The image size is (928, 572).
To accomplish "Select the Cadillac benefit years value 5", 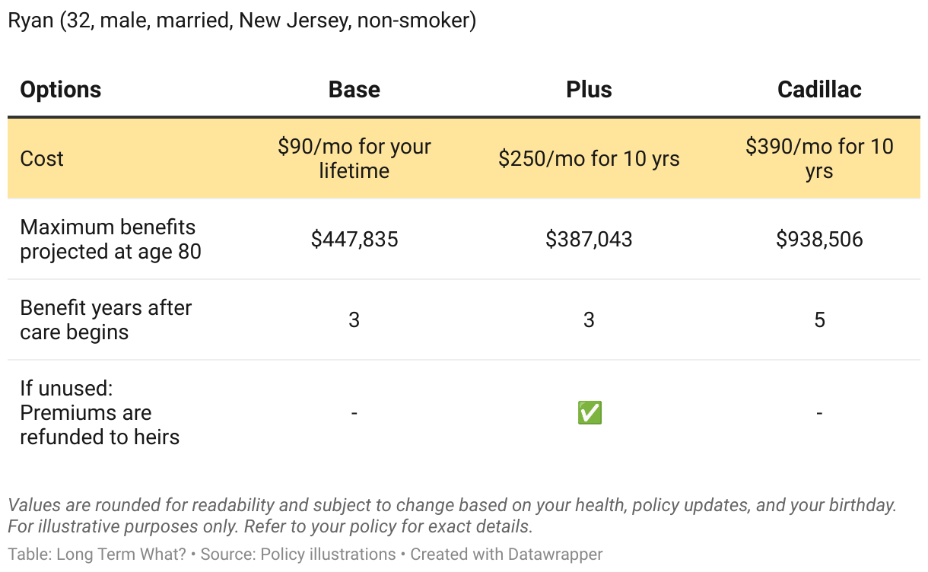I will coord(819,319).
